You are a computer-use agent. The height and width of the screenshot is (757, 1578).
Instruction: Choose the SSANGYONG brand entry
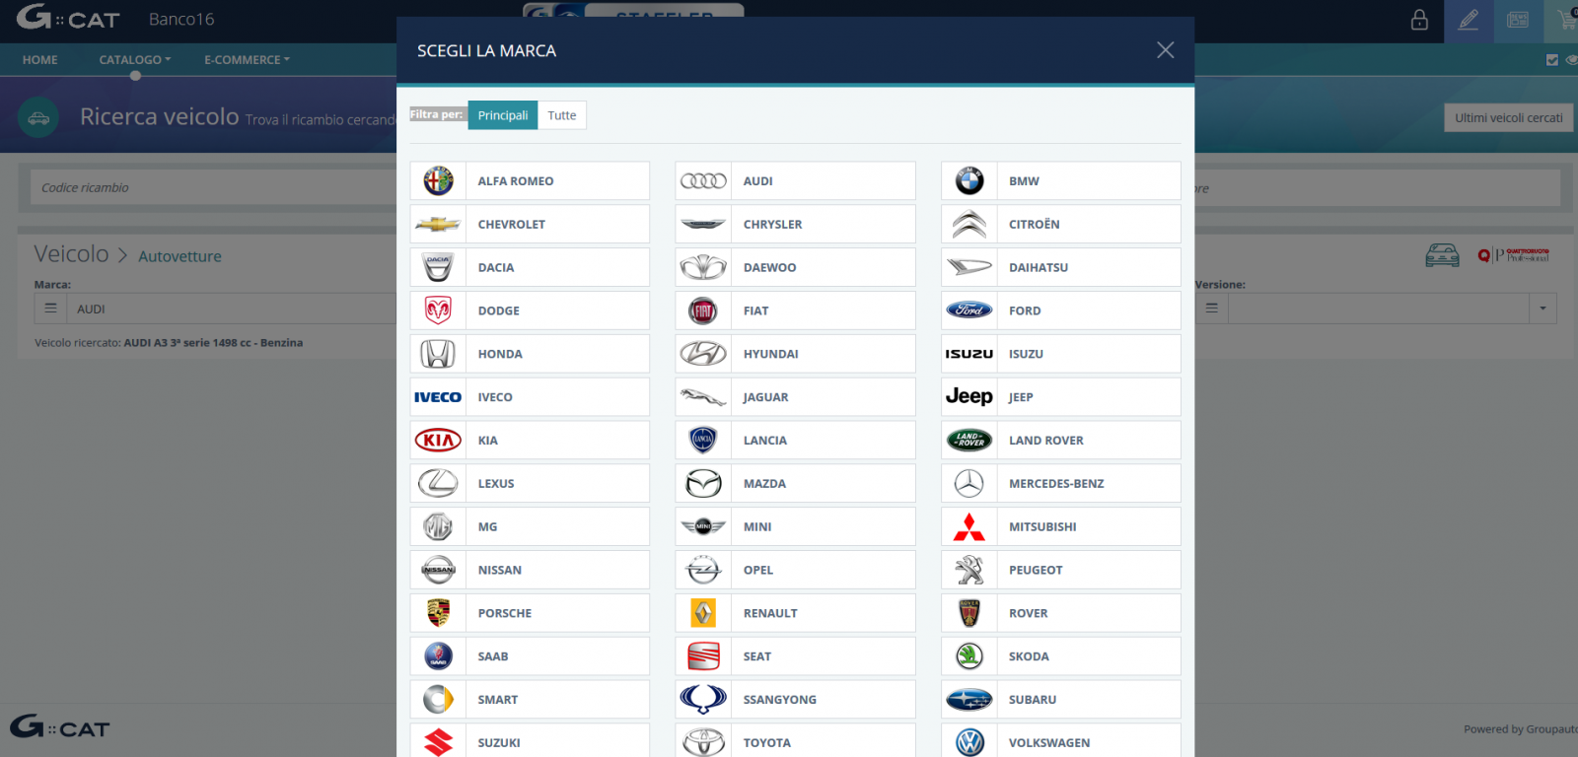pos(795,699)
